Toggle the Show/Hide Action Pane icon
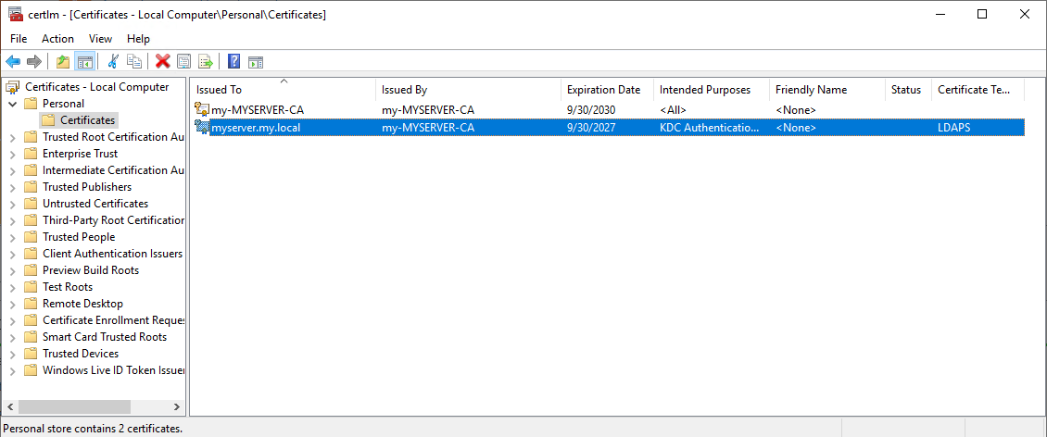 pos(256,62)
